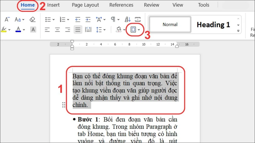Expand the full styles gallery
The image size is (255, 143).
tap(238, 31)
